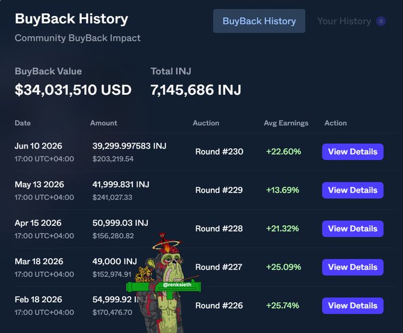The height and width of the screenshot is (333, 403).
Task: Click the Amount column header
Action: tap(104, 123)
